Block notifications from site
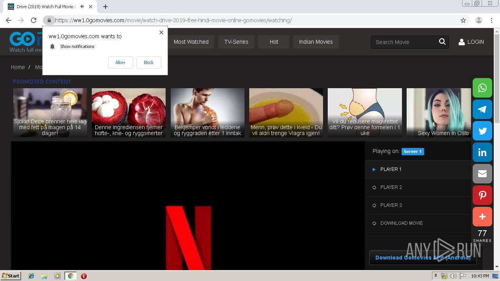Image resolution: width=500 pixels, height=281 pixels. (x=148, y=62)
